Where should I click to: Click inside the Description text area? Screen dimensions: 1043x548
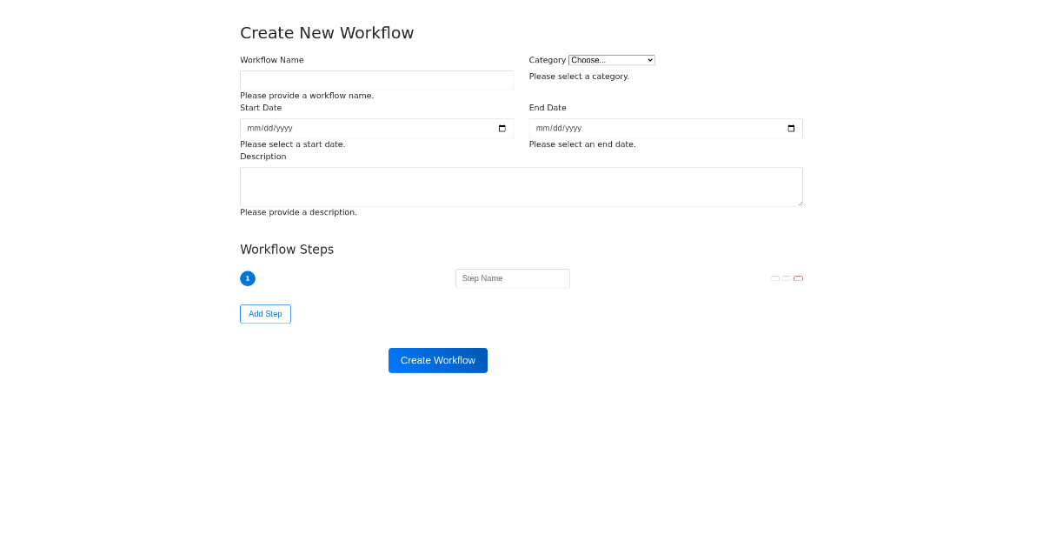[x=521, y=186]
